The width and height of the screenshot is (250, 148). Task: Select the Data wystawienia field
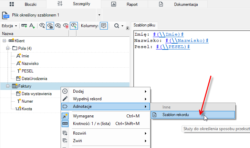pos(37,94)
